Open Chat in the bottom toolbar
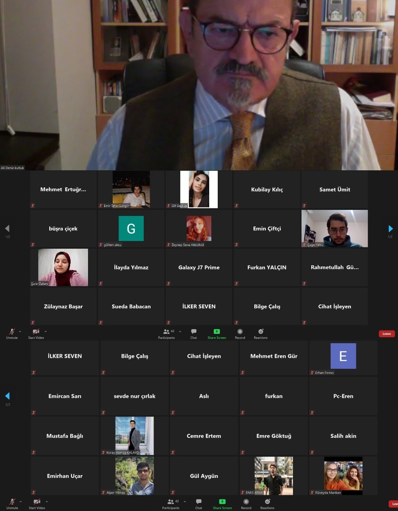The height and width of the screenshot is (511, 398). click(x=199, y=503)
